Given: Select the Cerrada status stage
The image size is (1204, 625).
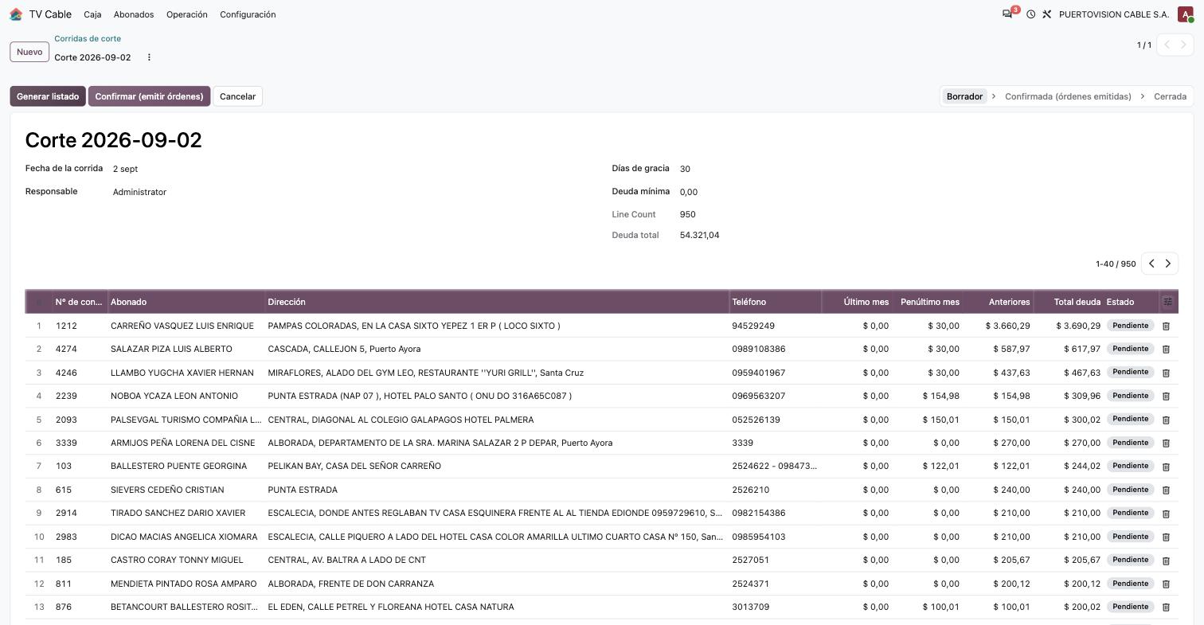Looking at the screenshot, I should [1170, 96].
